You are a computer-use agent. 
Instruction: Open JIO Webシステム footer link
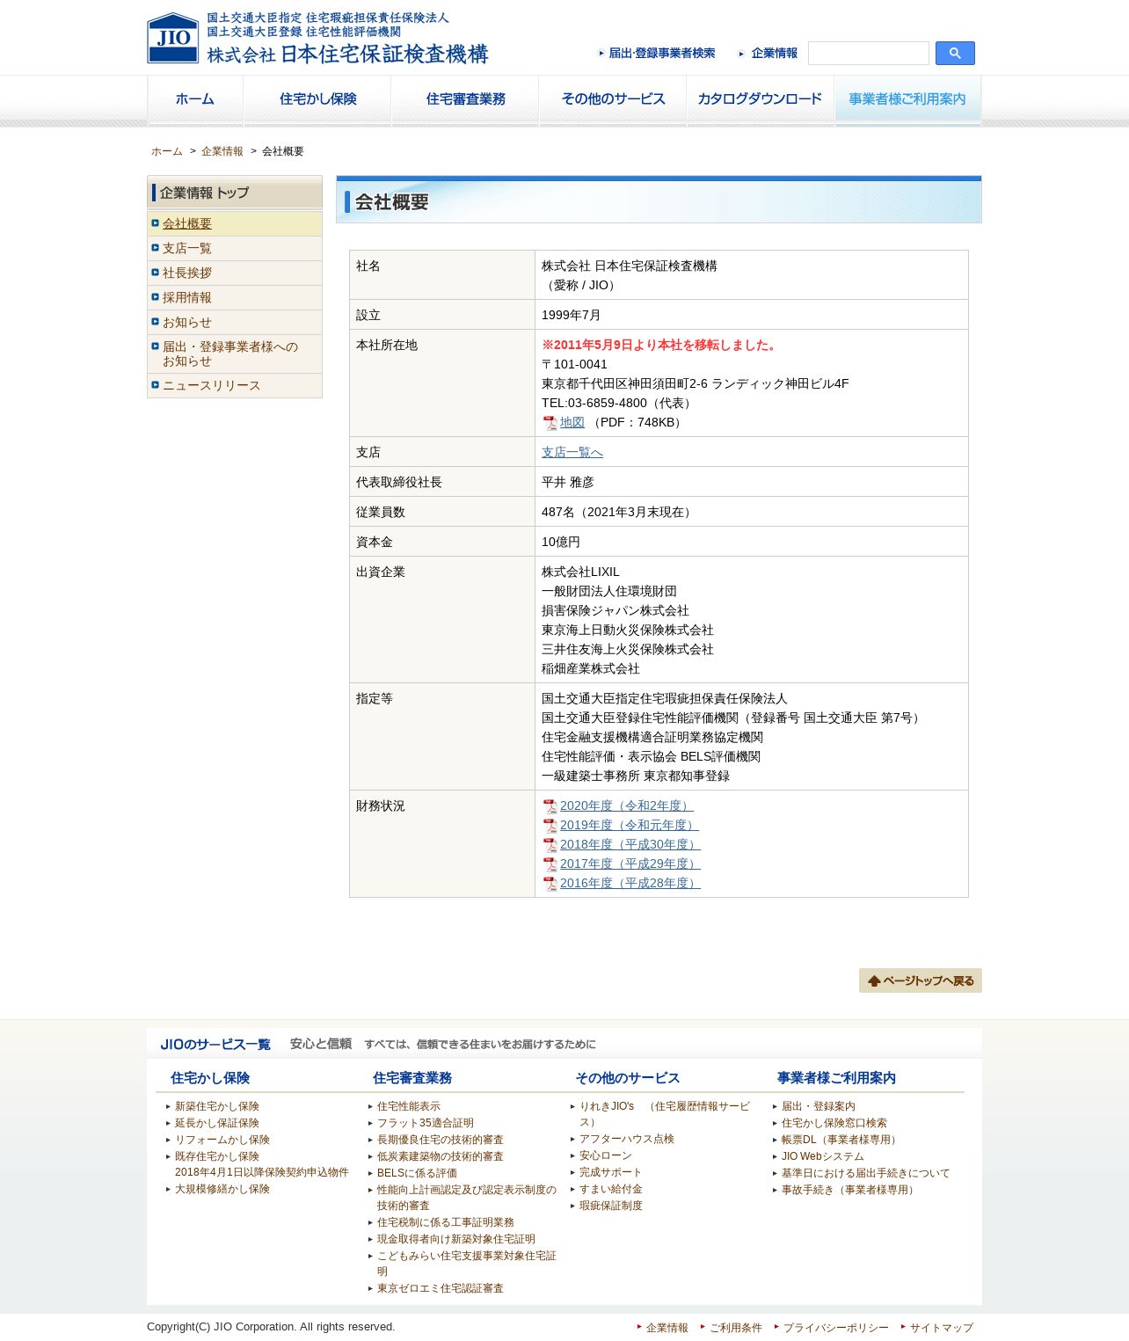coord(823,1157)
